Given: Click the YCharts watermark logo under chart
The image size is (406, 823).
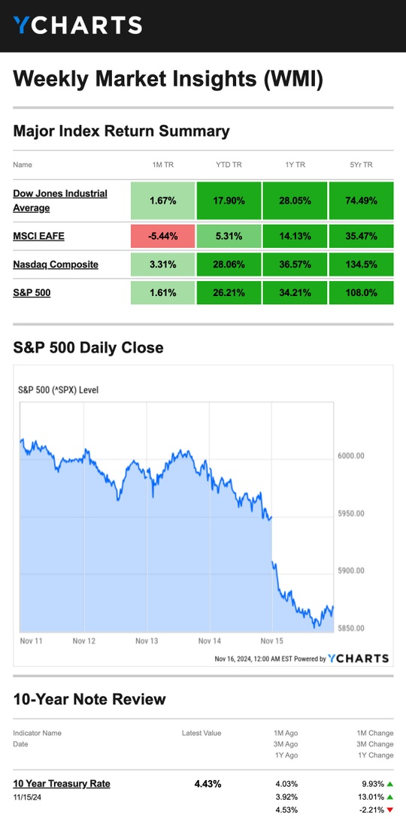Looking at the screenshot, I should (x=358, y=658).
